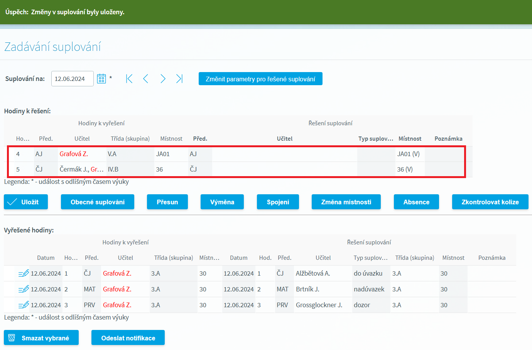Edit solved lesson 3 PRV row icon
The image size is (532, 350).
tap(24, 305)
